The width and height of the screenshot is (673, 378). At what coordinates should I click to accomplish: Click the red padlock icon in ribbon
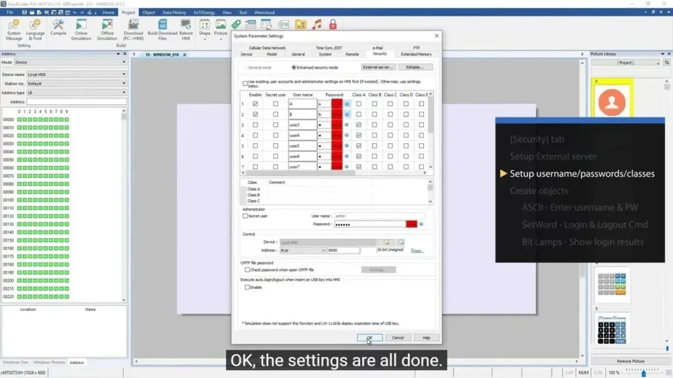tap(333, 25)
